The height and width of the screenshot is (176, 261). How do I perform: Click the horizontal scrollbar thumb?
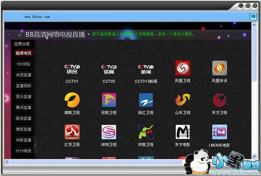(96, 162)
